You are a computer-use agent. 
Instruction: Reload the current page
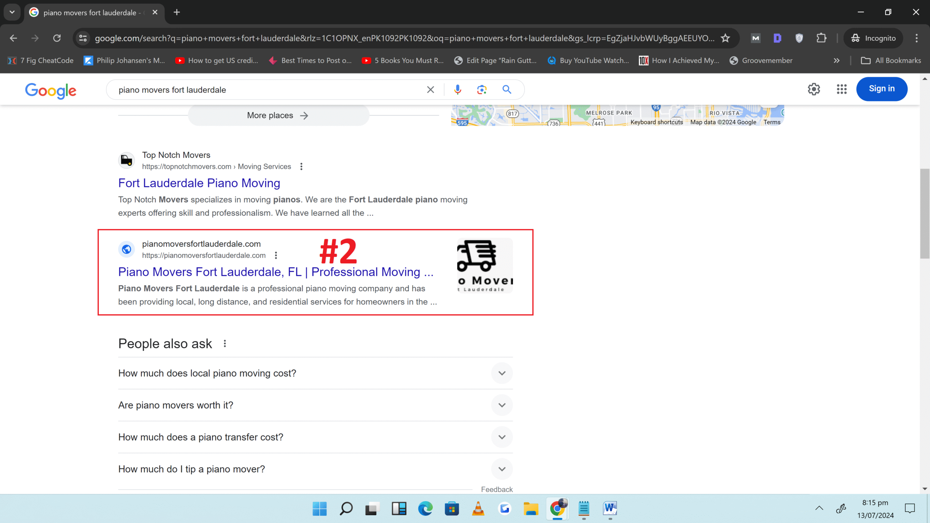(57, 38)
